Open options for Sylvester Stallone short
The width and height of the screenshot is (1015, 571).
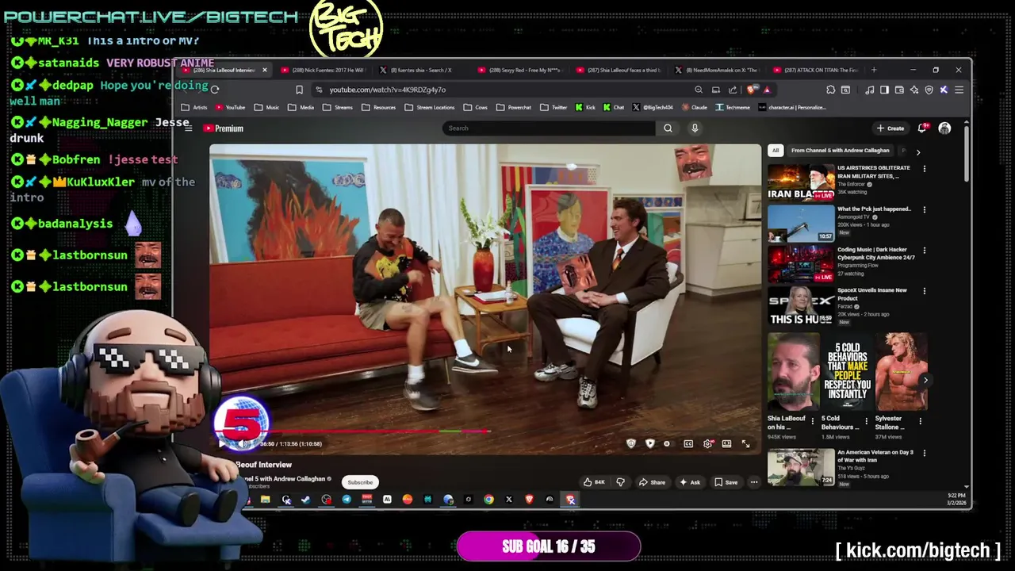921,421
